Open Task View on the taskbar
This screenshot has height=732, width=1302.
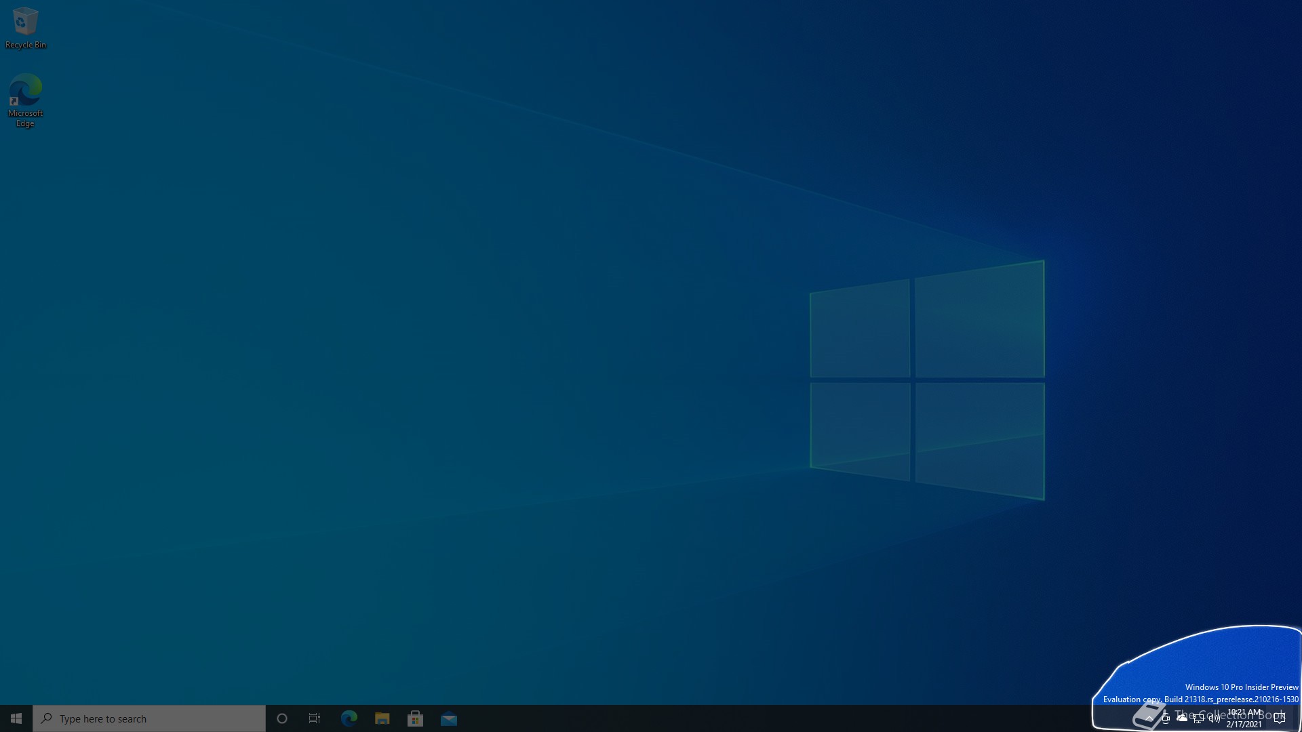[x=315, y=718]
